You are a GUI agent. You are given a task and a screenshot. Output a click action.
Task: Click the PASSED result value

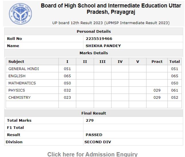point(94,135)
